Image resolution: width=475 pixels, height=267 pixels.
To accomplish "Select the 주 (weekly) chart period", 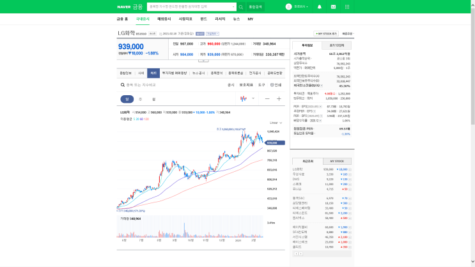I will coord(140,99).
